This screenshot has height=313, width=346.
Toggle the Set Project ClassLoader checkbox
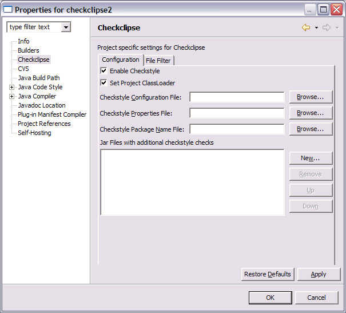pyautogui.click(x=104, y=83)
